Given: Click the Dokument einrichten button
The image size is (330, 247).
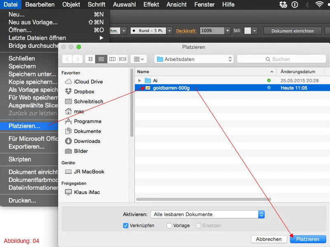Looking at the screenshot, I should coord(292,31).
